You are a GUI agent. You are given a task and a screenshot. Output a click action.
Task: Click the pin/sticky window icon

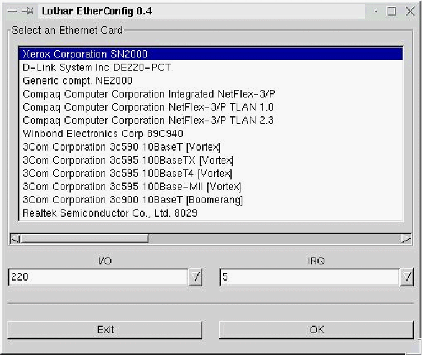coord(28,11)
